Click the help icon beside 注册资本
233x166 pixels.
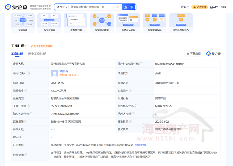pos(26,90)
